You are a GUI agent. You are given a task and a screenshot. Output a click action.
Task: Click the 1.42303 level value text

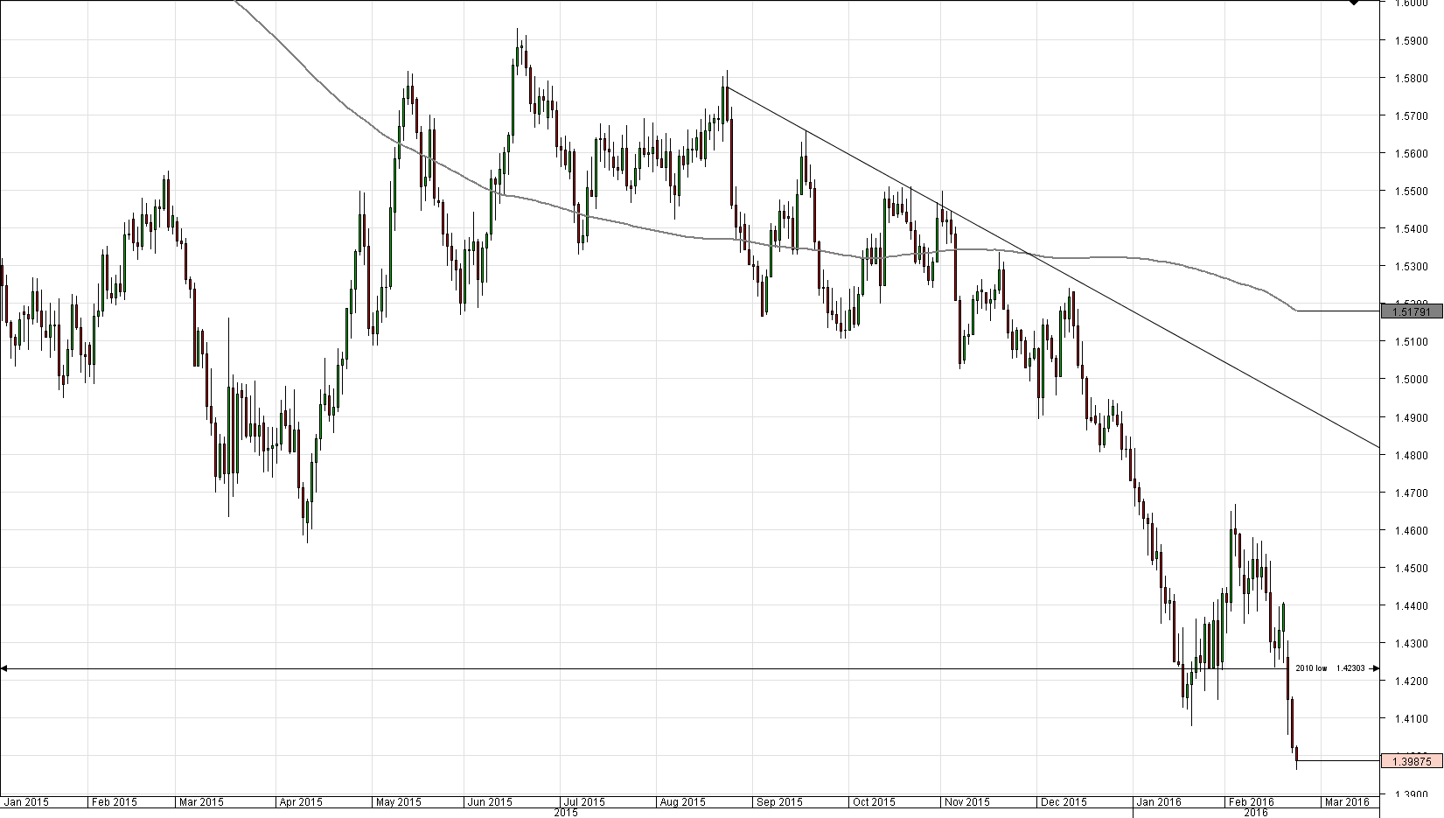[x=1350, y=668]
